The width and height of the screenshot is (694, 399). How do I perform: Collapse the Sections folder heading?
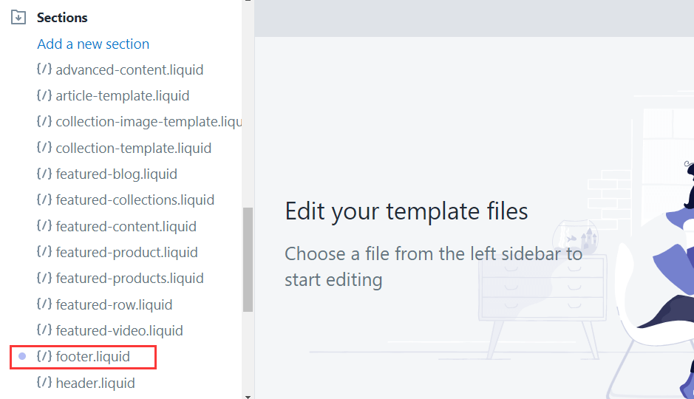pos(62,18)
